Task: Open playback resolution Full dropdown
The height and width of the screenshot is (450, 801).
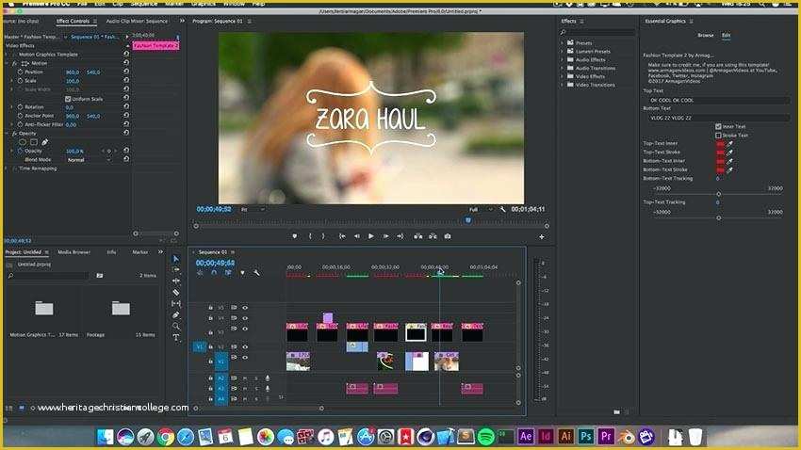Action: click(x=481, y=210)
